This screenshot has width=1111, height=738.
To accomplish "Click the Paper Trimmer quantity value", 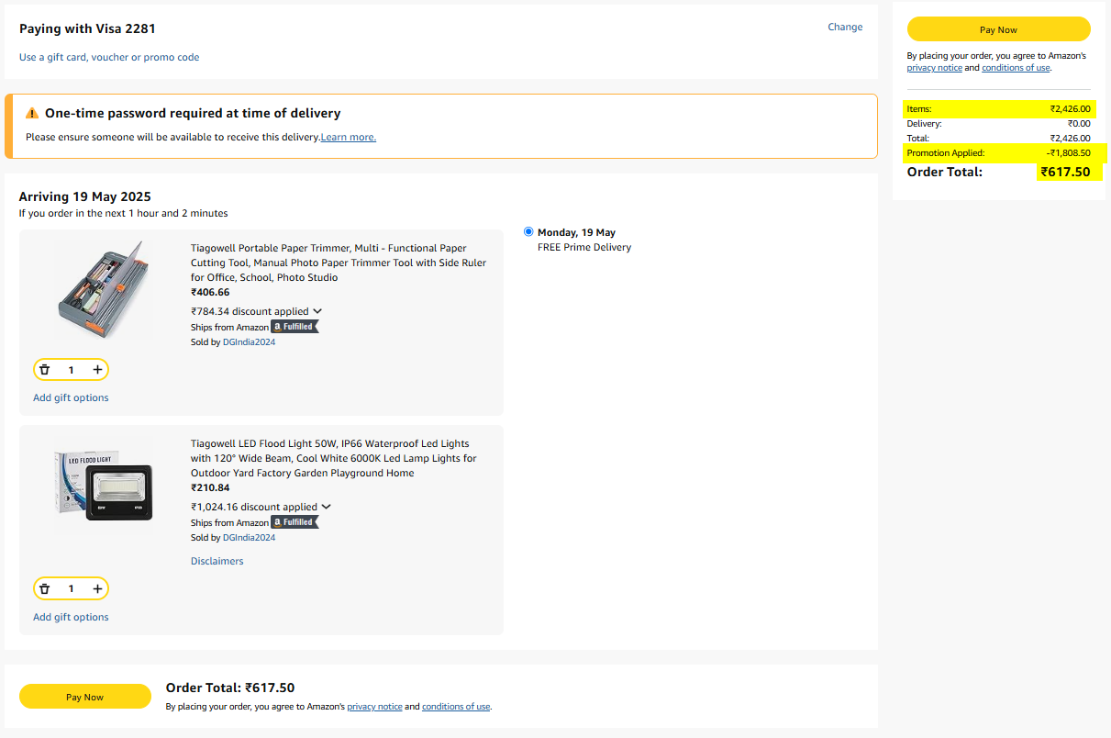I will (x=71, y=370).
